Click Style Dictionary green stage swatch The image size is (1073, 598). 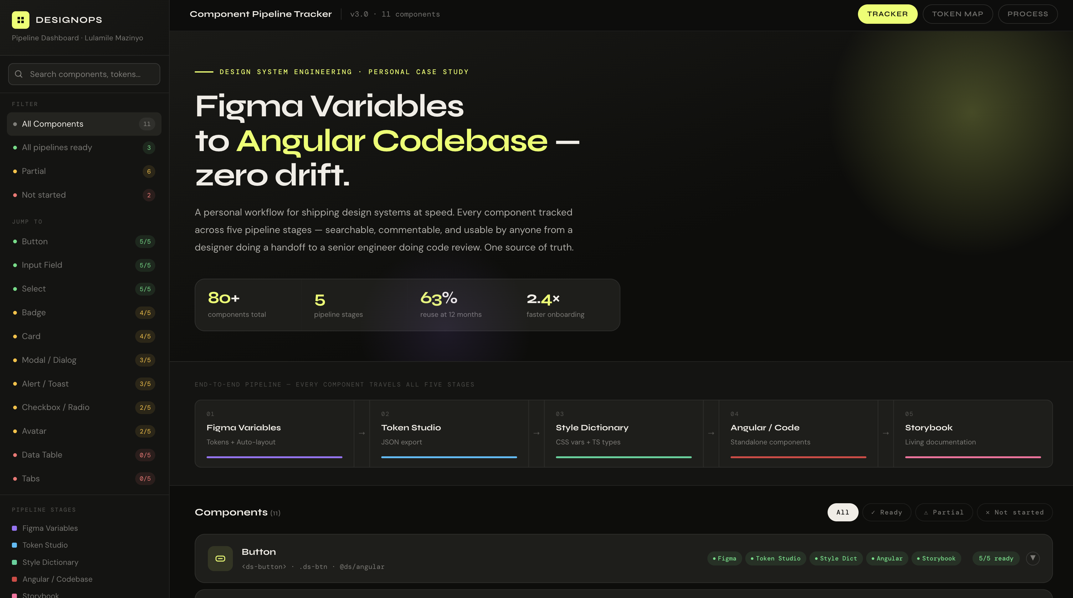(15, 563)
